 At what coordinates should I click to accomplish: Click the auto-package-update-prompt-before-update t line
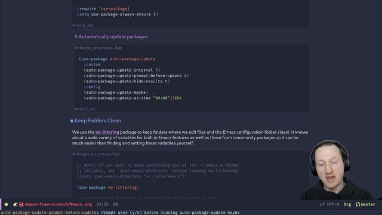tap(137, 76)
